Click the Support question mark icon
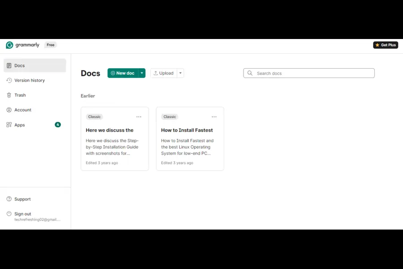403x269 pixels. click(x=9, y=199)
